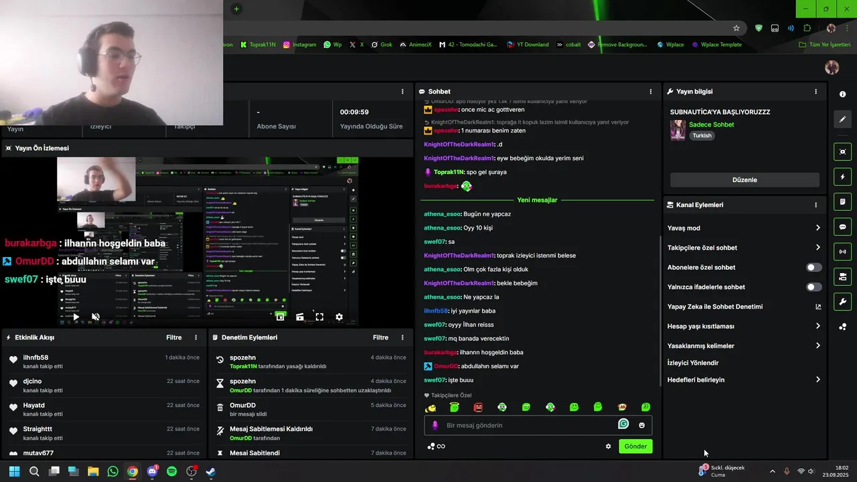Click the pencil edit icon in sidebar
The height and width of the screenshot is (482, 857).
pos(843,119)
